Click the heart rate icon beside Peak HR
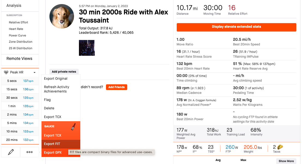 pyautogui.click(x=7, y=72)
